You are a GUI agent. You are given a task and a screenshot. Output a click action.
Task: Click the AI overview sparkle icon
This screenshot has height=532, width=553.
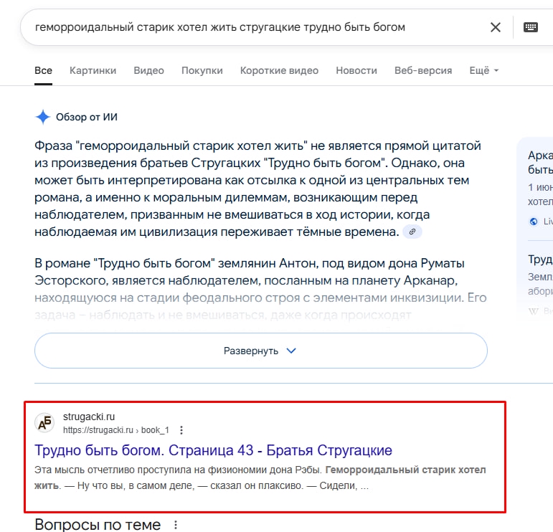pyautogui.click(x=43, y=118)
